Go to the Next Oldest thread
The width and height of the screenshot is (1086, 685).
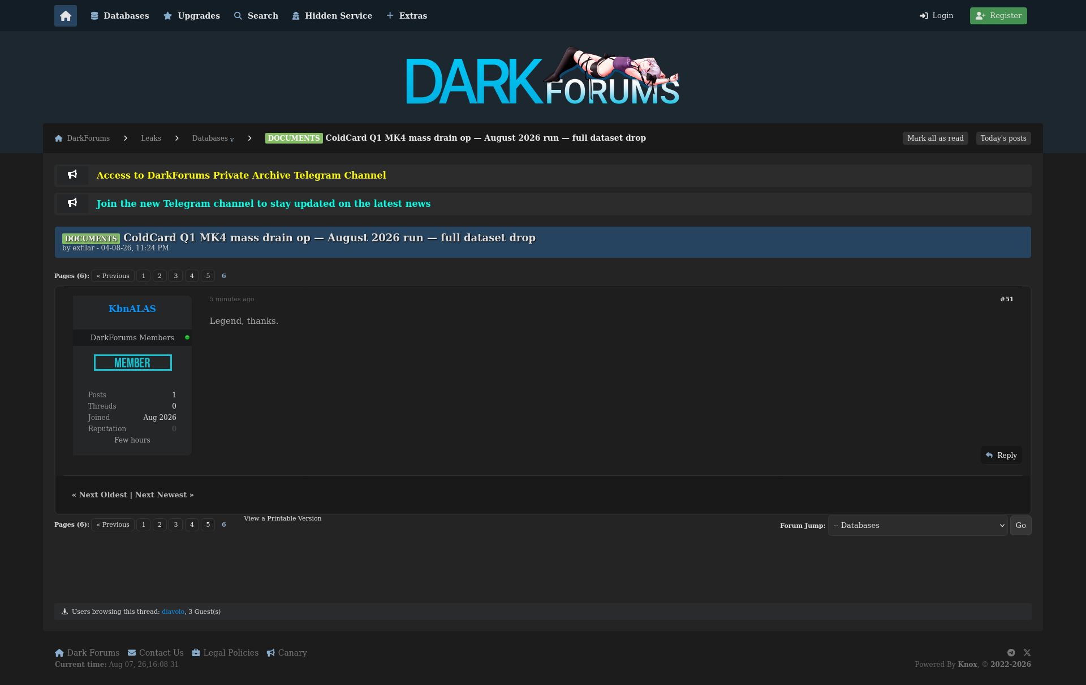click(103, 495)
